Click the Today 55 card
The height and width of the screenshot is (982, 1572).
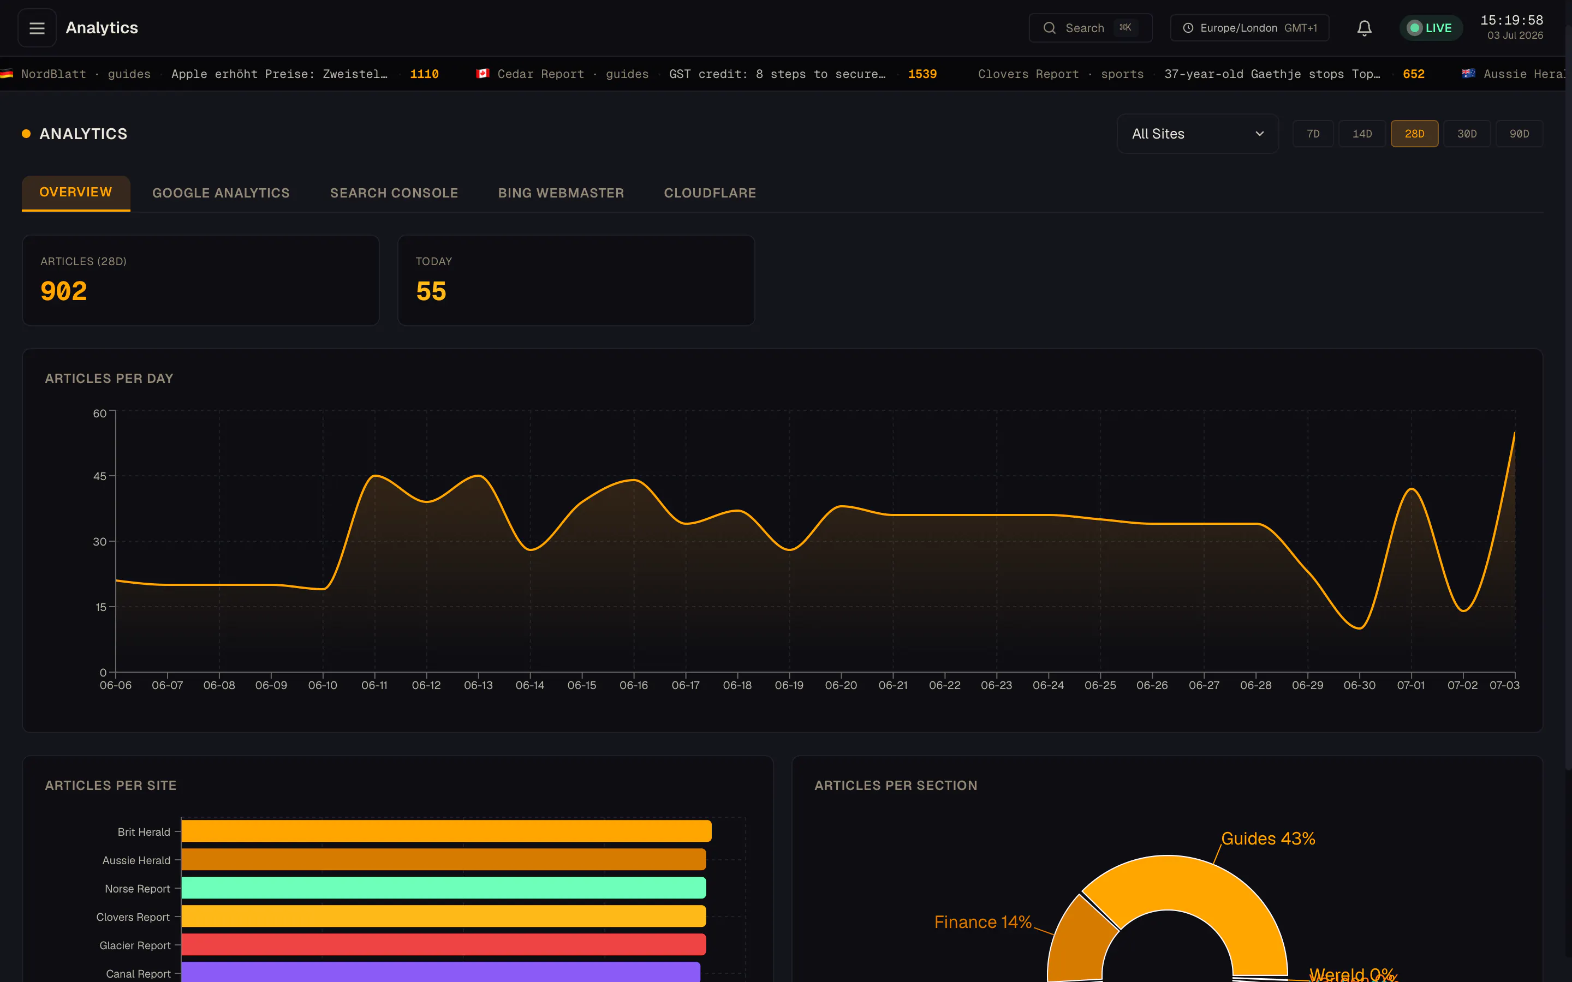pyautogui.click(x=576, y=280)
